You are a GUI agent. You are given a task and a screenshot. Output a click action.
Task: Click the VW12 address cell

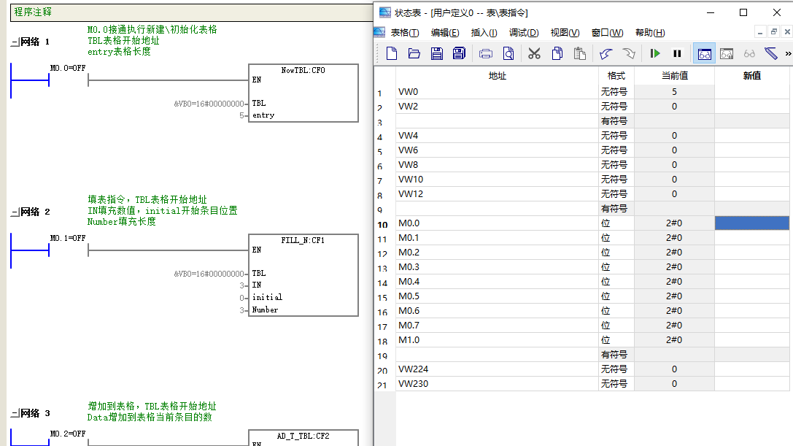point(497,194)
